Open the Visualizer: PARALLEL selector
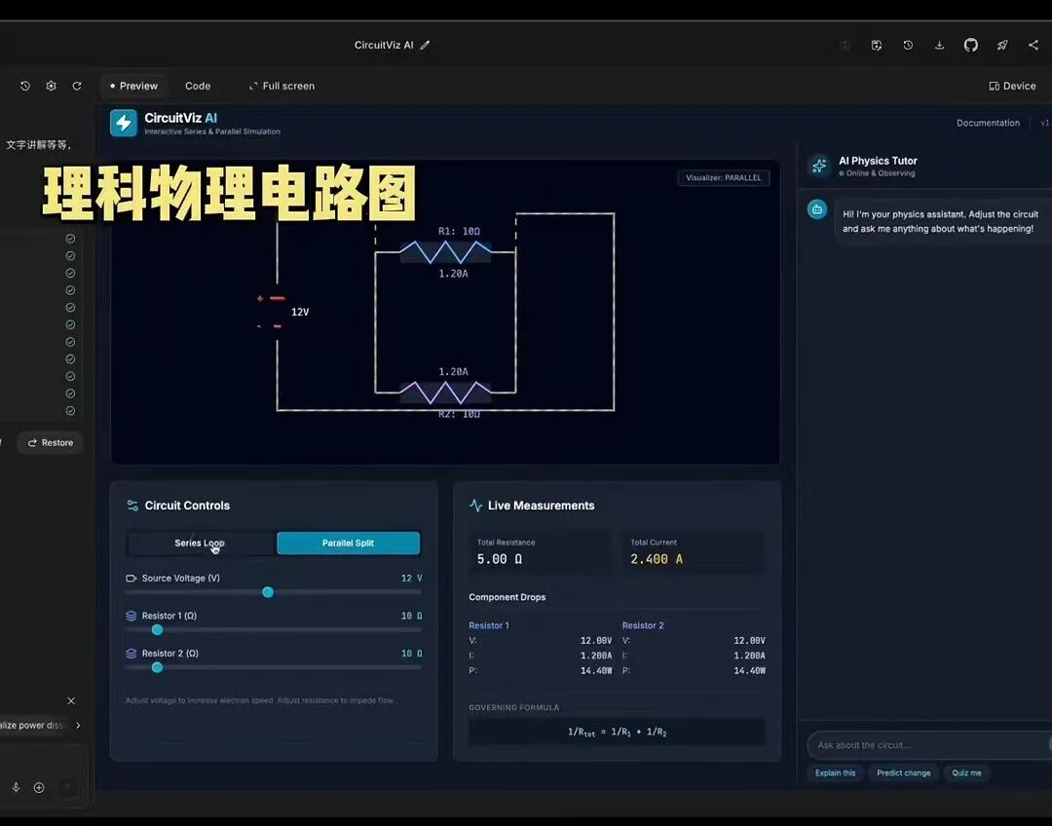The height and width of the screenshot is (826, 1052). coord(723,177)
